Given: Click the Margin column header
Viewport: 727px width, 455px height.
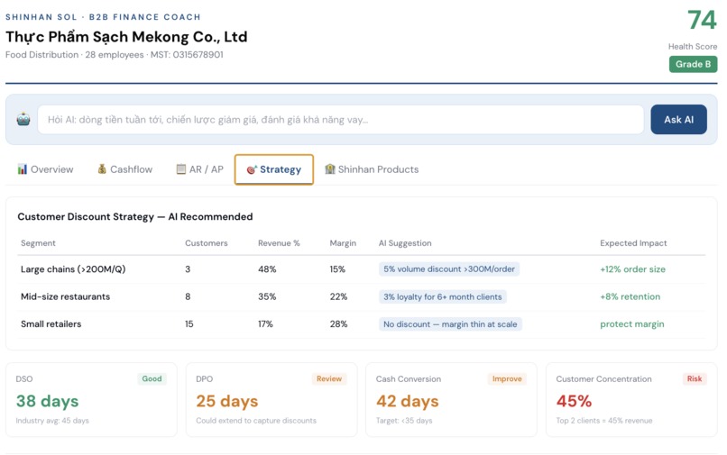Looking at the screenshot, I should 343,243.
